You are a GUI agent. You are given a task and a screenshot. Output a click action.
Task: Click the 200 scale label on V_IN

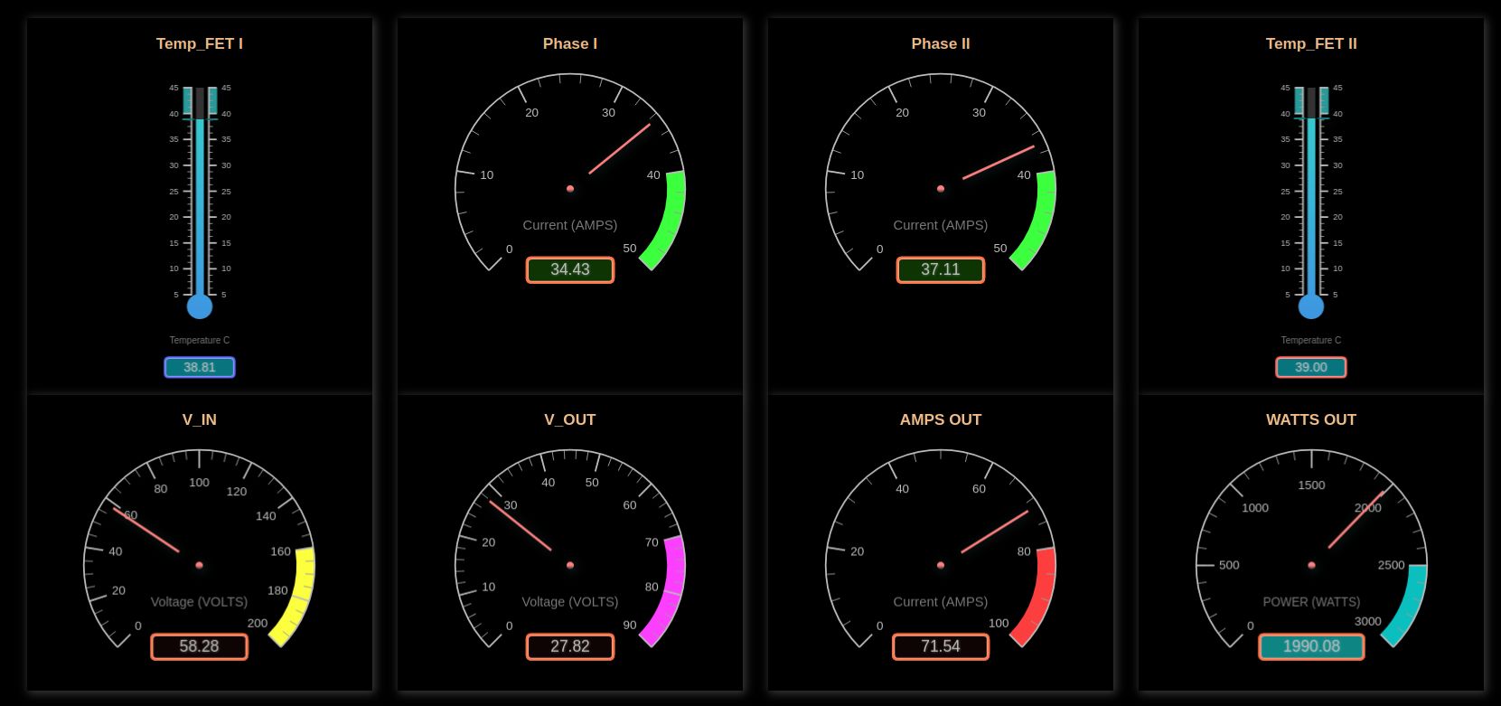[258, 623]
